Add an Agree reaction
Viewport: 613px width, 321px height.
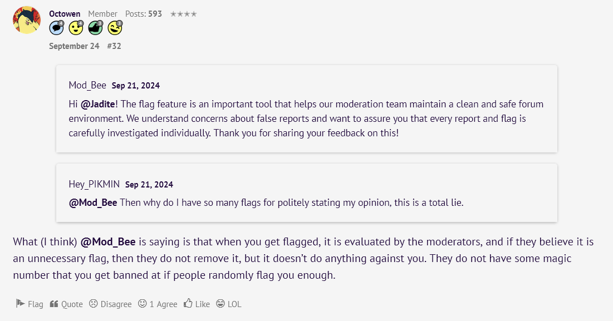[158, 304]
